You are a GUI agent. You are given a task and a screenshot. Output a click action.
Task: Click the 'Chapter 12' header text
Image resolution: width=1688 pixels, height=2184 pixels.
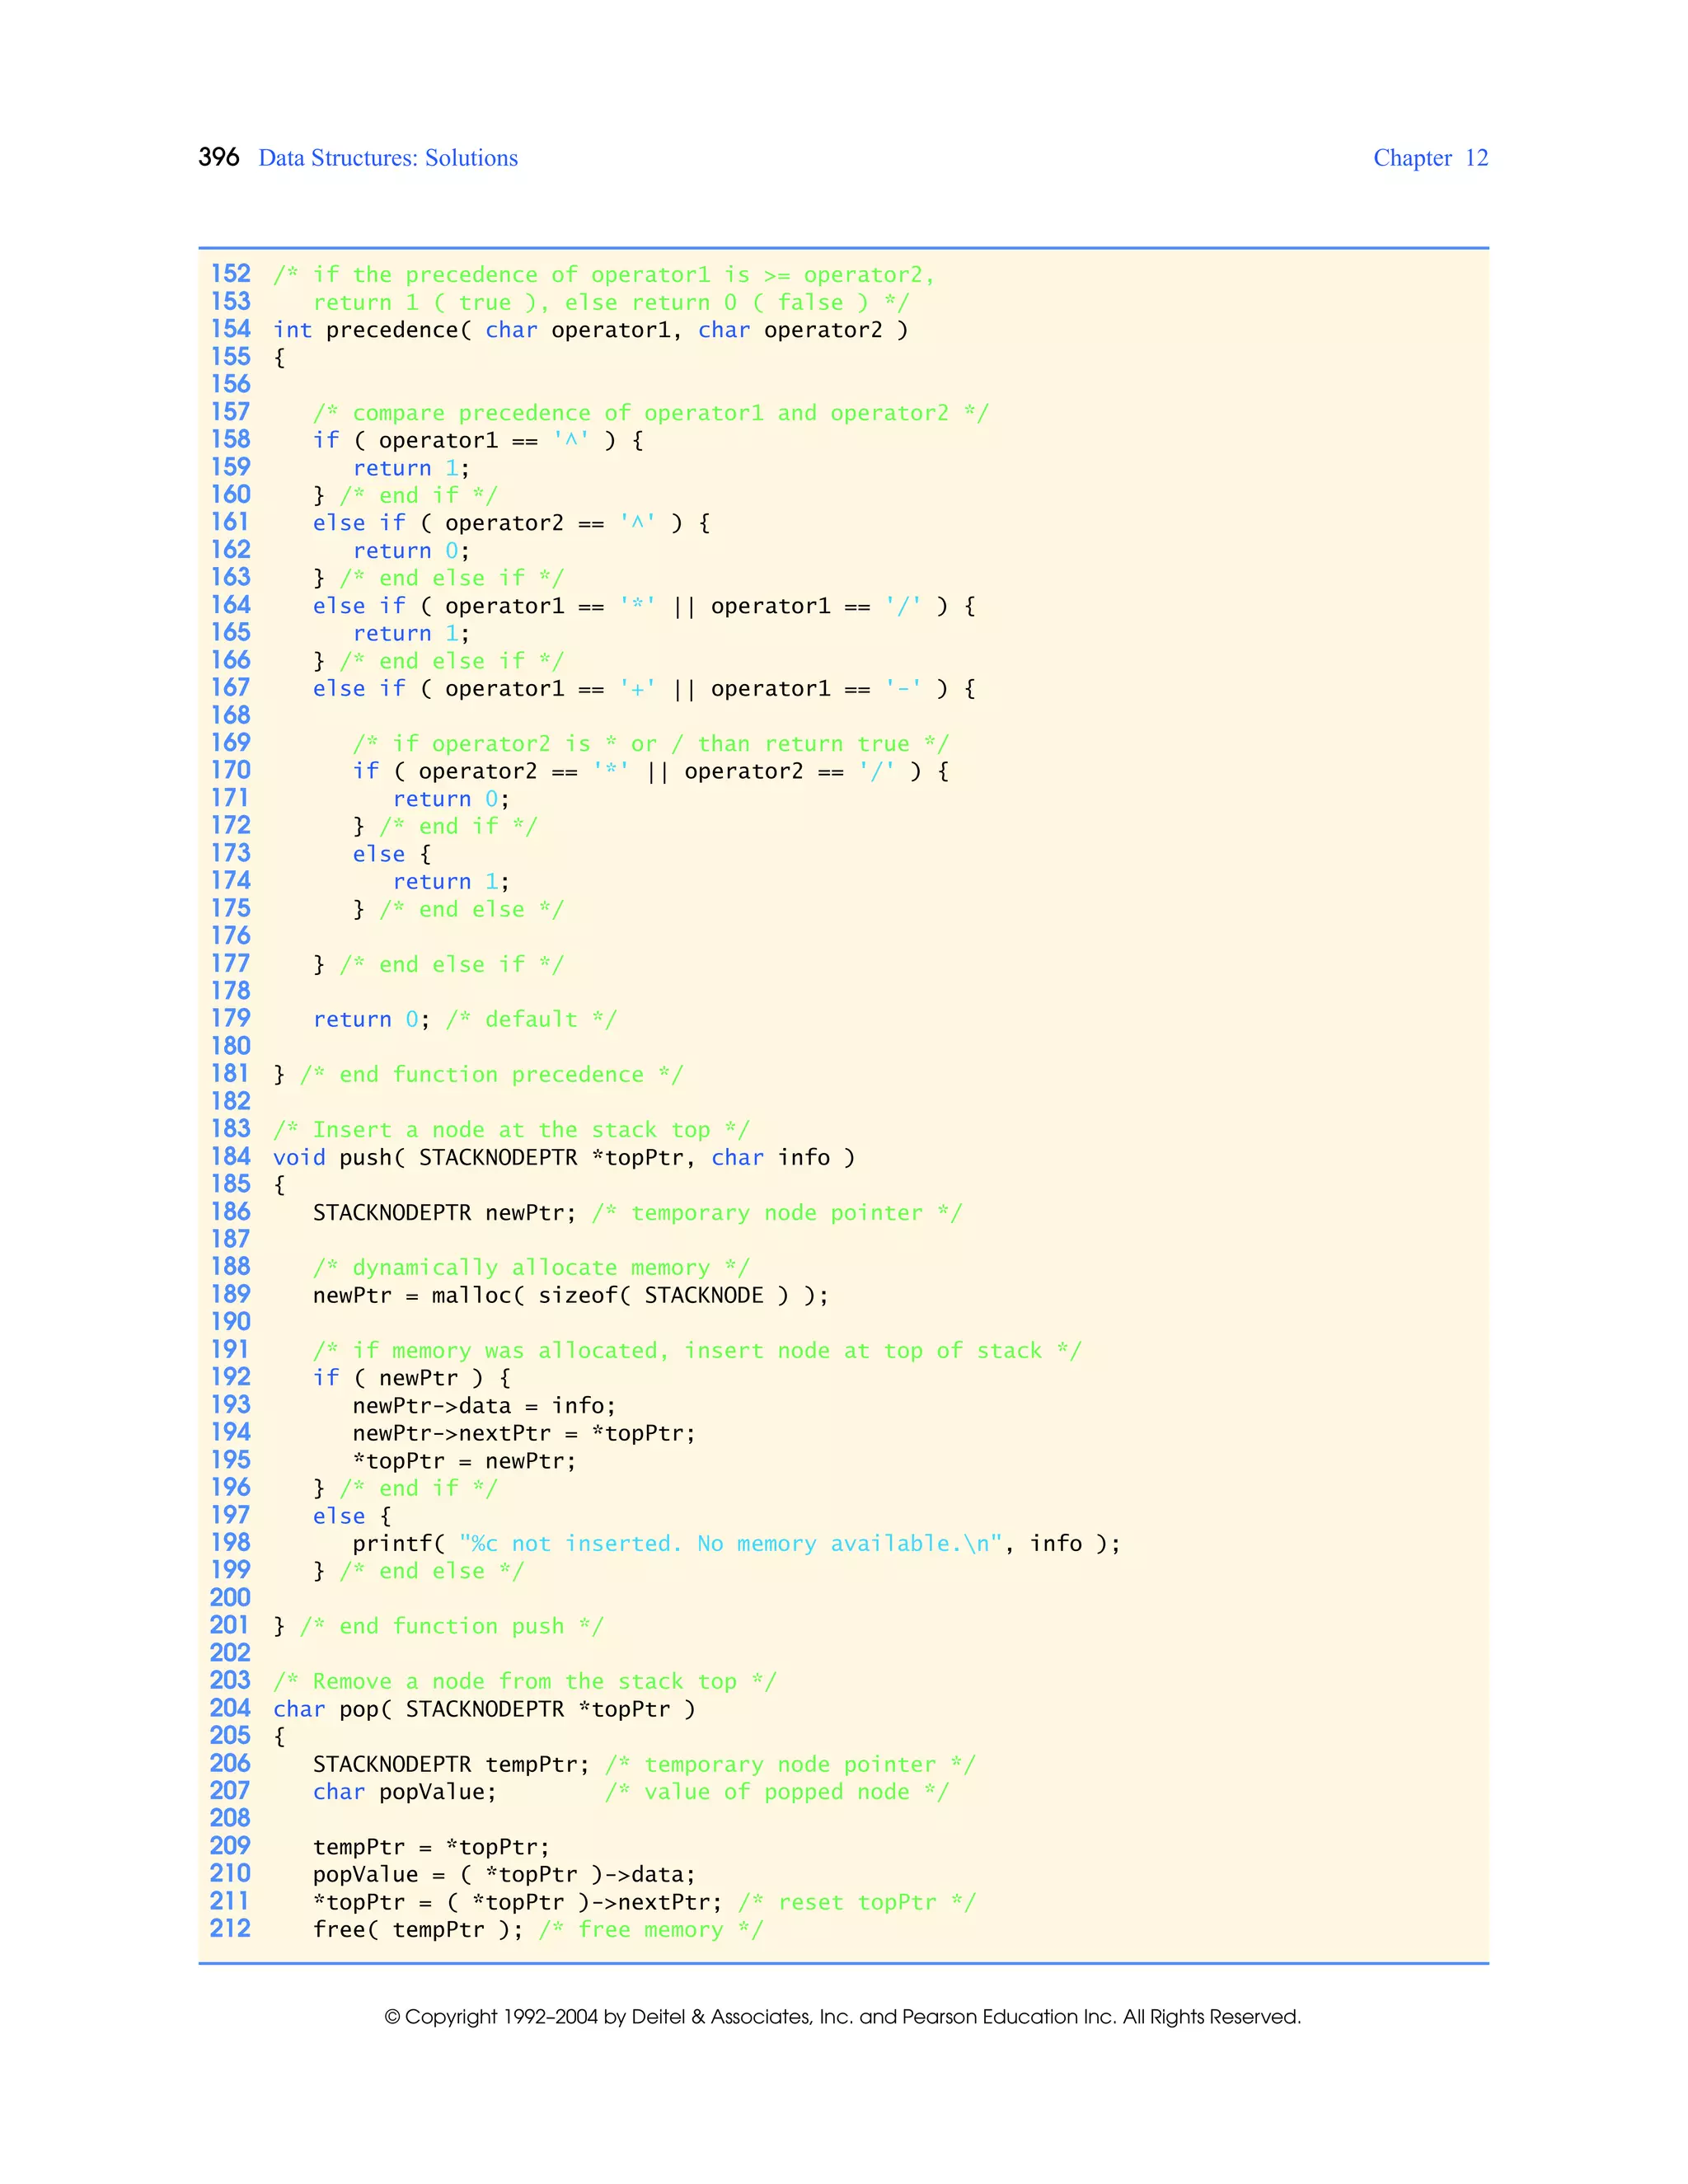[x=1430, y=158]
